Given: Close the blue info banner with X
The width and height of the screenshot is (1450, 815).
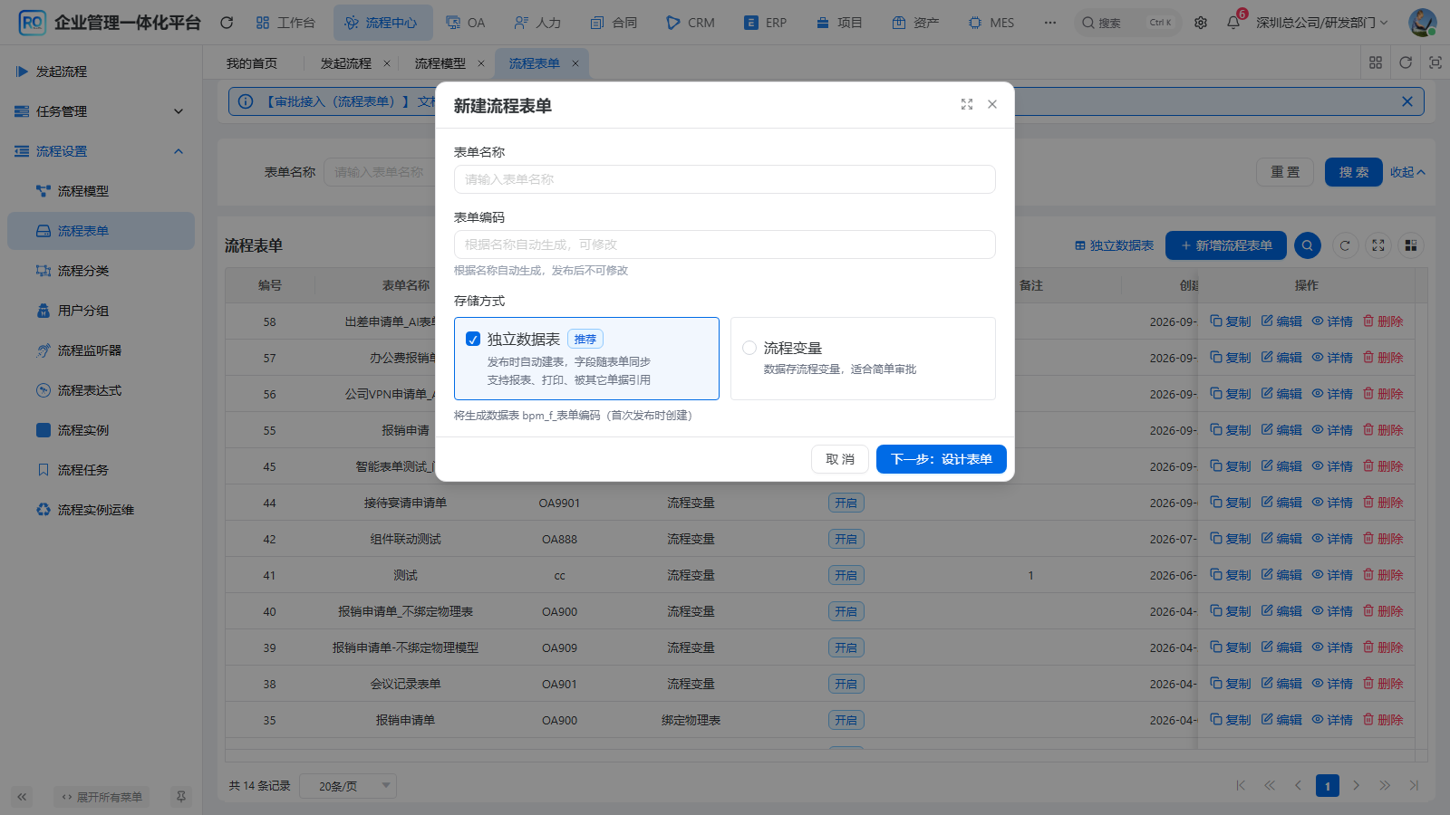Looking at the screenshot, I should 1407,101.
